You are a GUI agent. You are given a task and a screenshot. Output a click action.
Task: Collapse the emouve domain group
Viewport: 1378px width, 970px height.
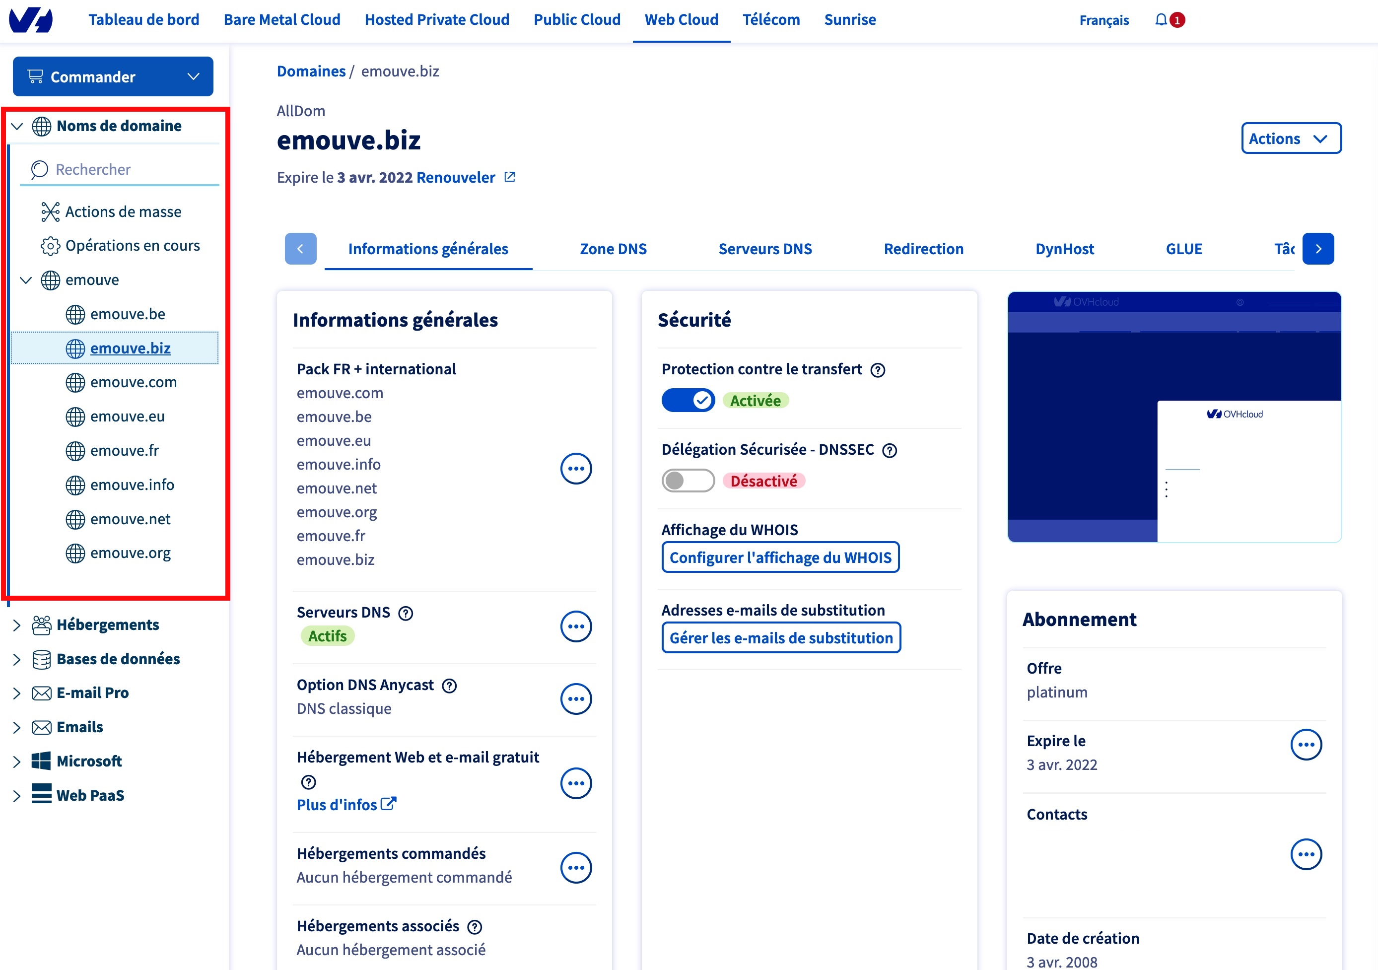26,280
